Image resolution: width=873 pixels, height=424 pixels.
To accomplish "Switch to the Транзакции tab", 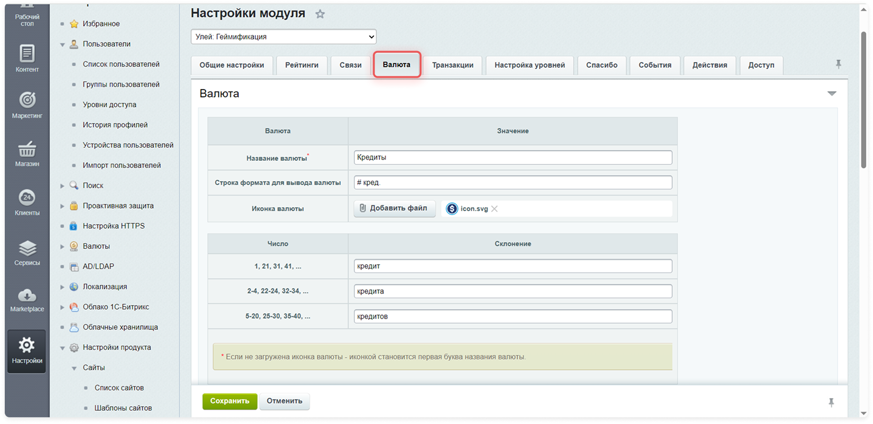I will (452, 65).
